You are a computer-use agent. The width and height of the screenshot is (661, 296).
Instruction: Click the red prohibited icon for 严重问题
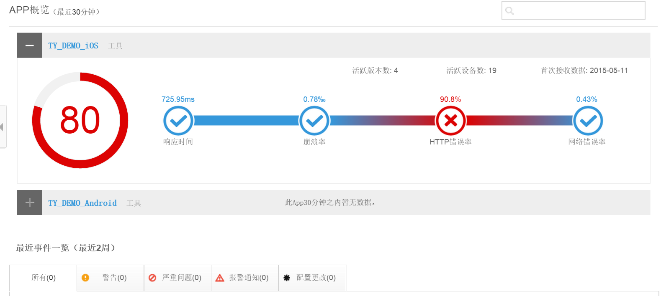[x=152, y=278]
